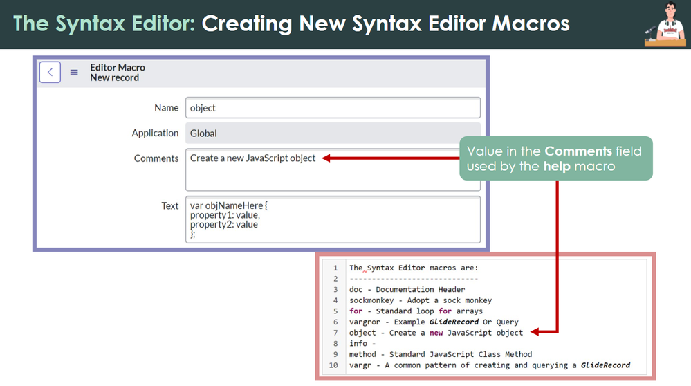Click the 'for - Standard loop for arrays' line
This screenshot has width=691, height=386.
click(416, 311)
